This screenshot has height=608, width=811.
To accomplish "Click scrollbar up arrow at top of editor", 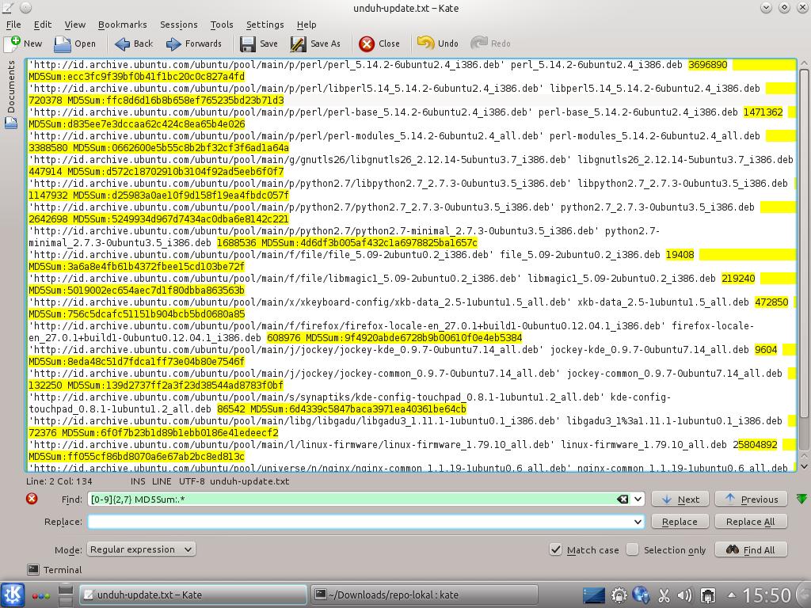I will click(803, 63).
